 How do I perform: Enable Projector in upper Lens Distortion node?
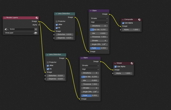point(57,21)
